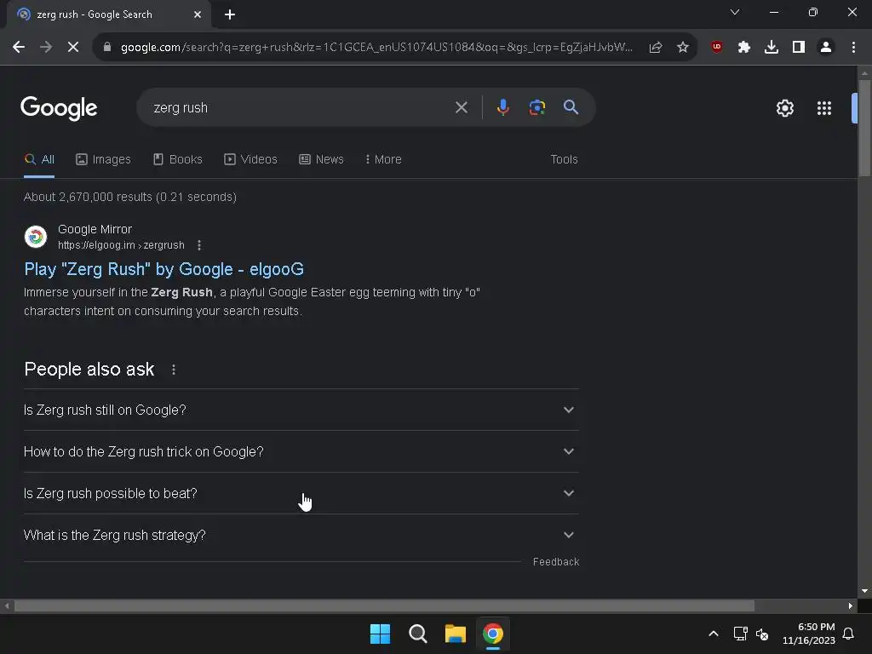Open the Chrome three-dot menu
Screen dimensions: 872x654
853,48
